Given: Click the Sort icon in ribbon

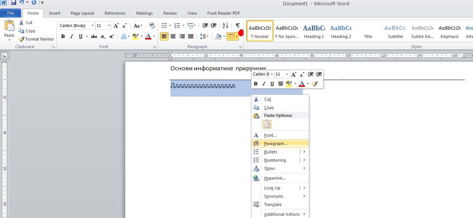Looking at the screenshot, I should pos(225,26).
